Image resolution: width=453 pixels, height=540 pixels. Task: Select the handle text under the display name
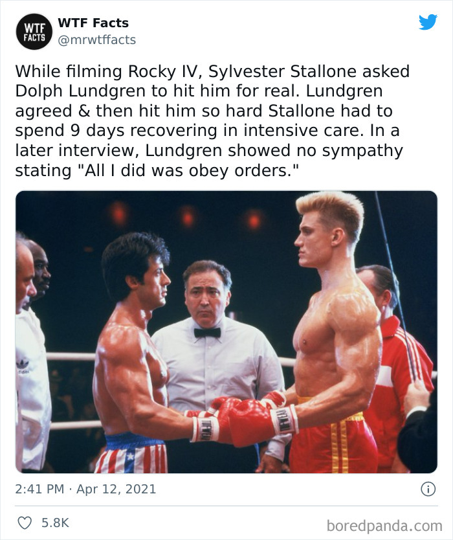(96, 39)
